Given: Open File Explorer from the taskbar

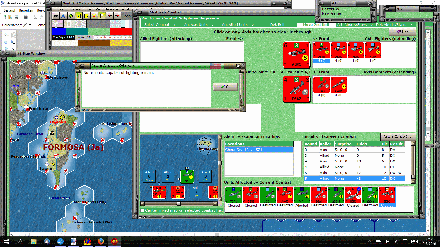Looking at the screenshot, I should pos(34,242).
